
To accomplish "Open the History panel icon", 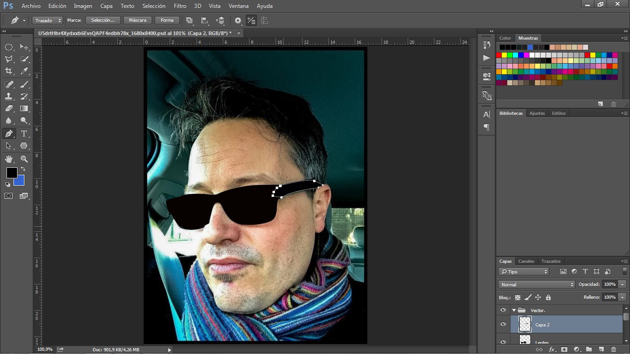I will pyautogui.click(x=487, y=45).
